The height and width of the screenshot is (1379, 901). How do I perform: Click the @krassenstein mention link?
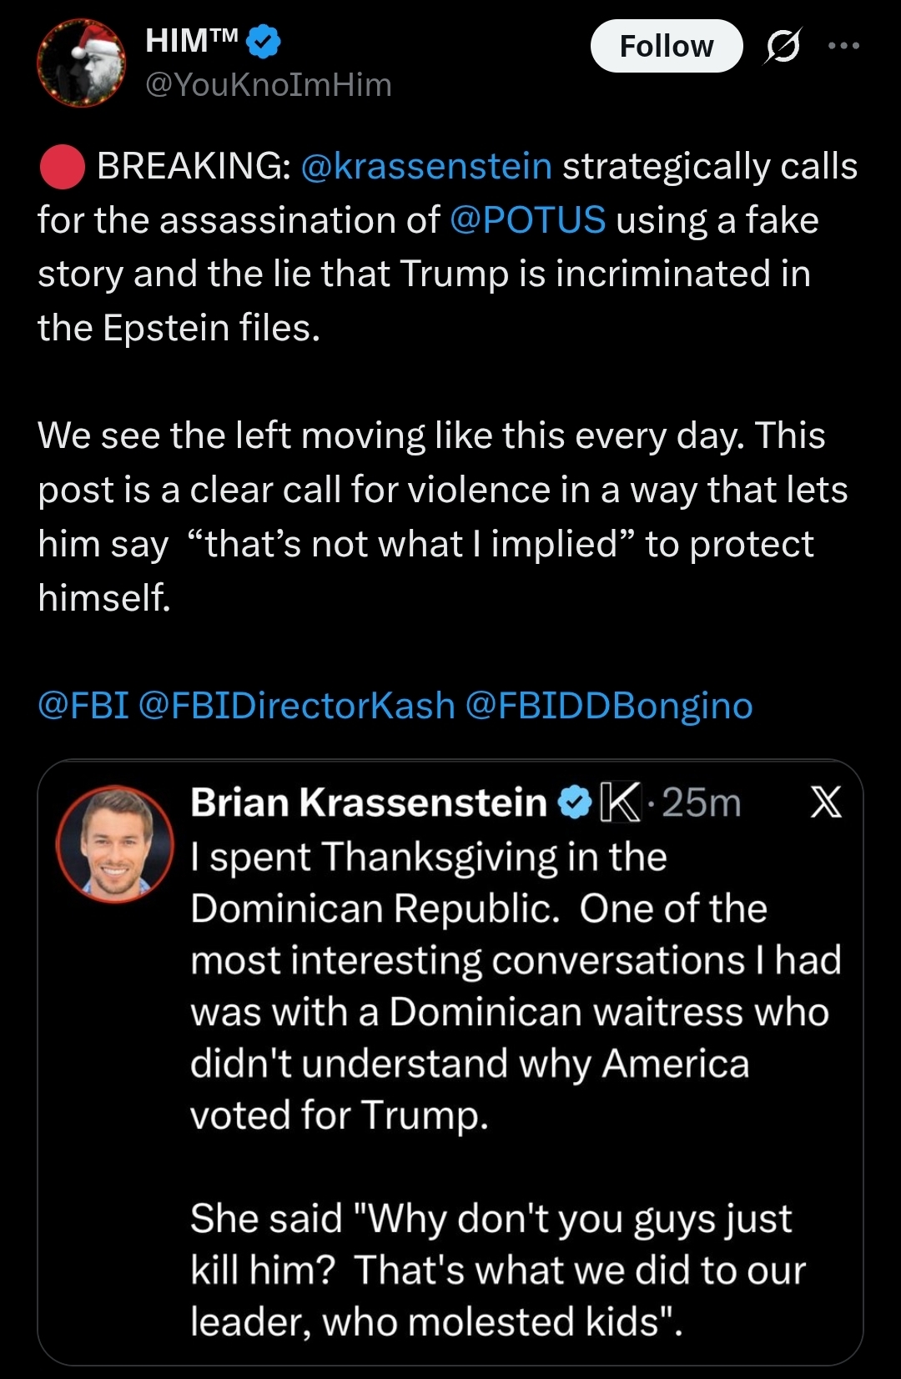click(425, 167)
